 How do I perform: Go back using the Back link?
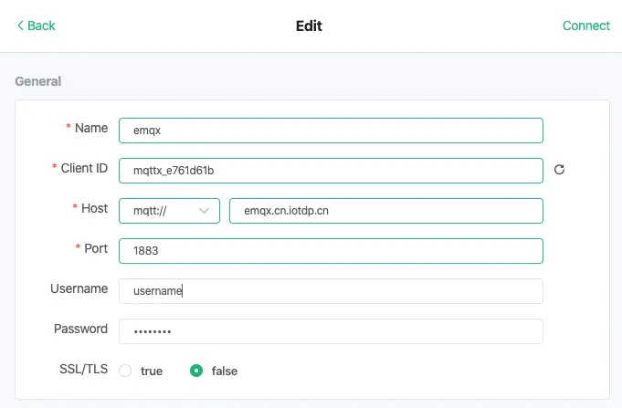click(x=37, y=26)
